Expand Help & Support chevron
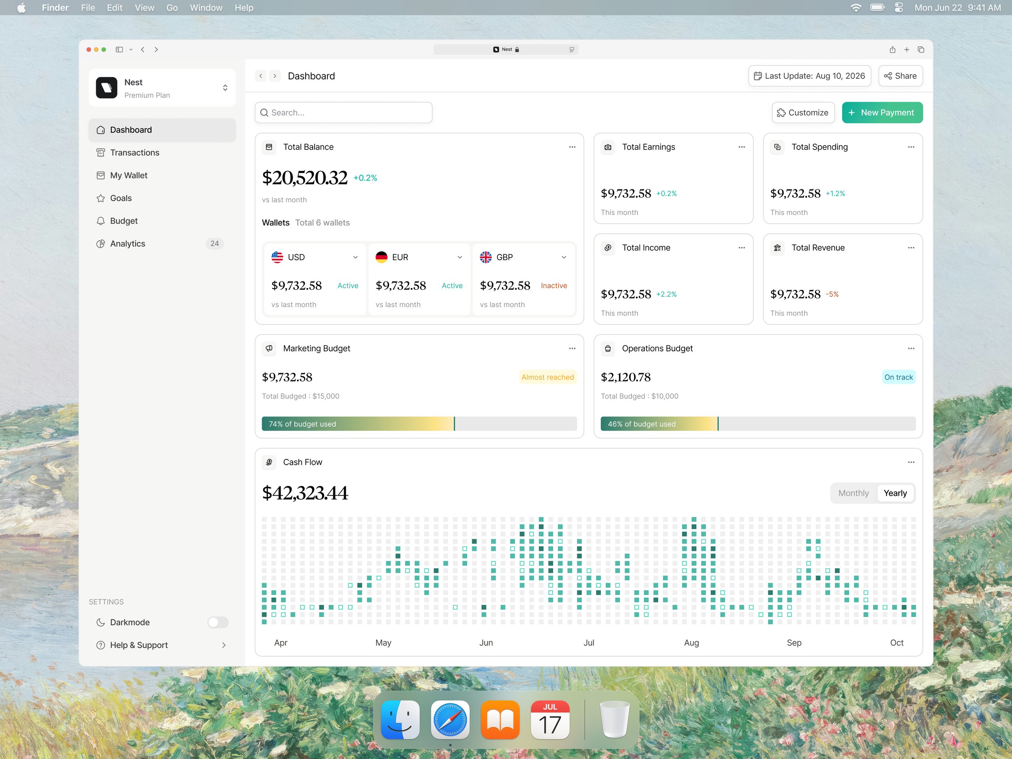This screenshot has width=1012, height=759. pos(224,645)
